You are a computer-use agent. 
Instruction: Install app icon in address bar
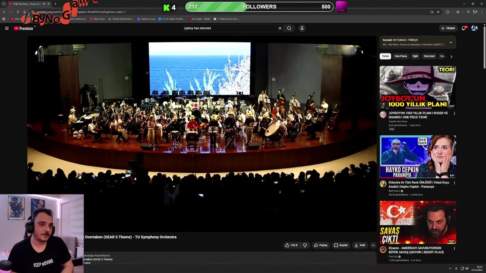coord(432,12)
